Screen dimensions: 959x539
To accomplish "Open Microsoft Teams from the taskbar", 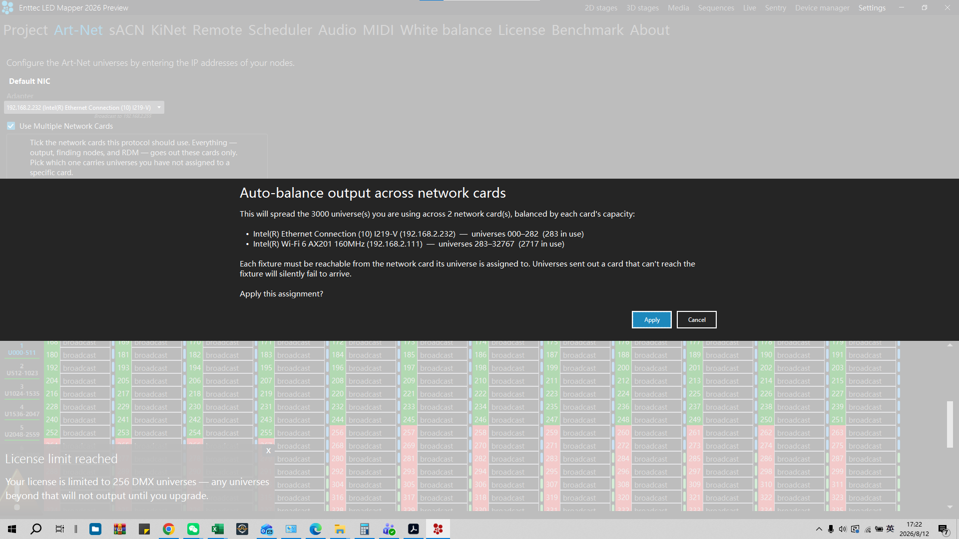I will (389, 529).
